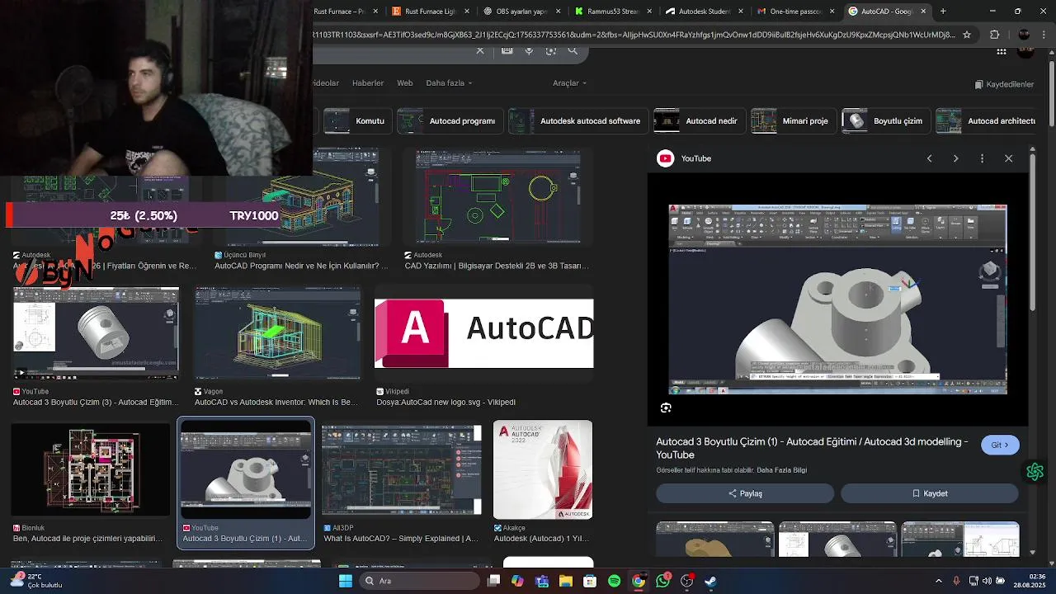Switch to the Web search tab
Image resolution: width=1056 pixels, height=594 pixels.
[x=404, y=83]
